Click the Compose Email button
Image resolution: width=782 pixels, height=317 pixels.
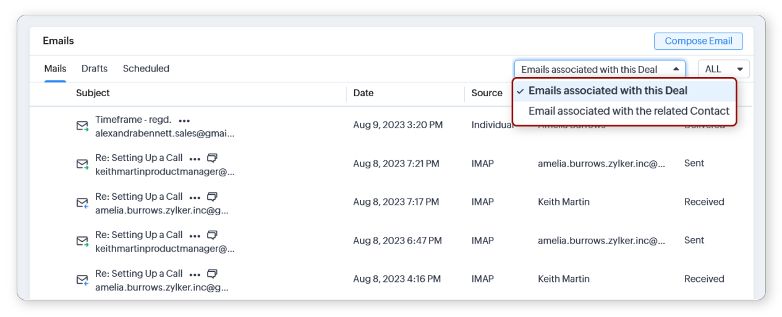coord(699,41)
